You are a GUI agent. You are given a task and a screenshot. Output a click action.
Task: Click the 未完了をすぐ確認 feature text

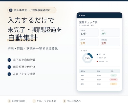coord(24,74)
